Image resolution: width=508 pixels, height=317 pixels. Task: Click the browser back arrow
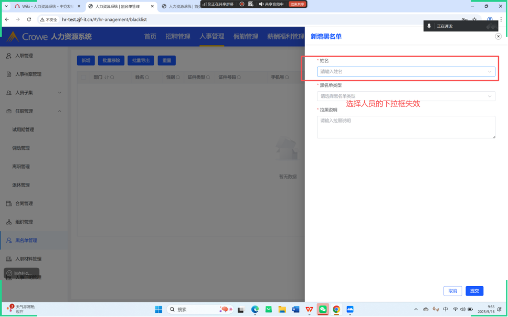(x=7, y=19)
